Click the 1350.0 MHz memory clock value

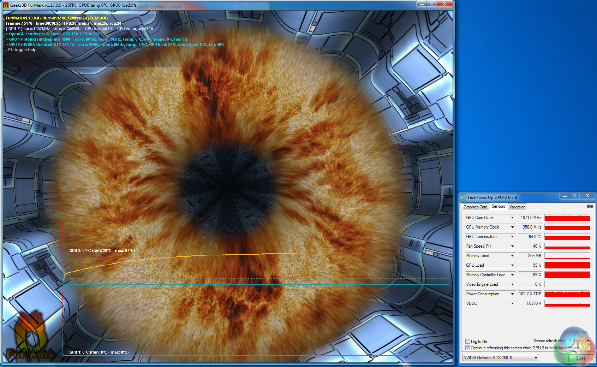coord(530,227)
